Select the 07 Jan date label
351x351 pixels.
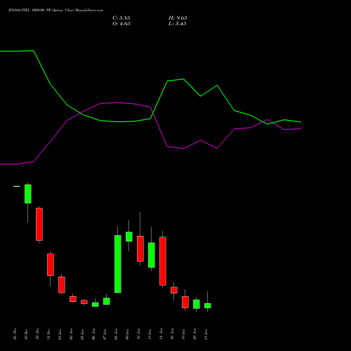pyautogui.click(x=105, y=334)
